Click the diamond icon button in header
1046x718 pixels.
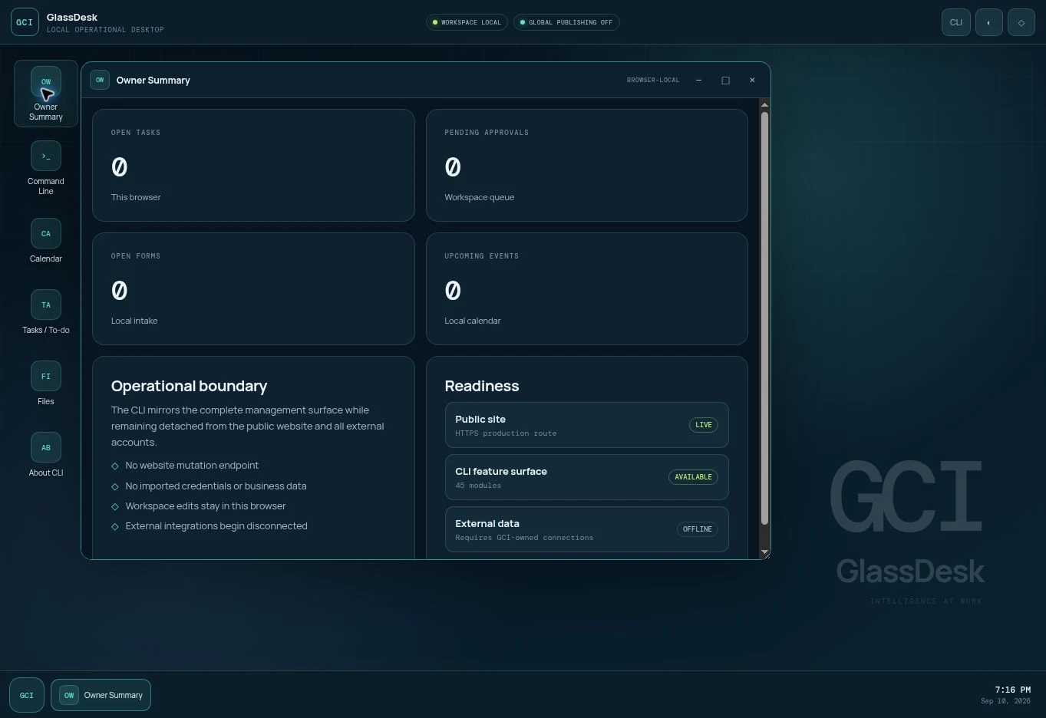point(1021,22)
